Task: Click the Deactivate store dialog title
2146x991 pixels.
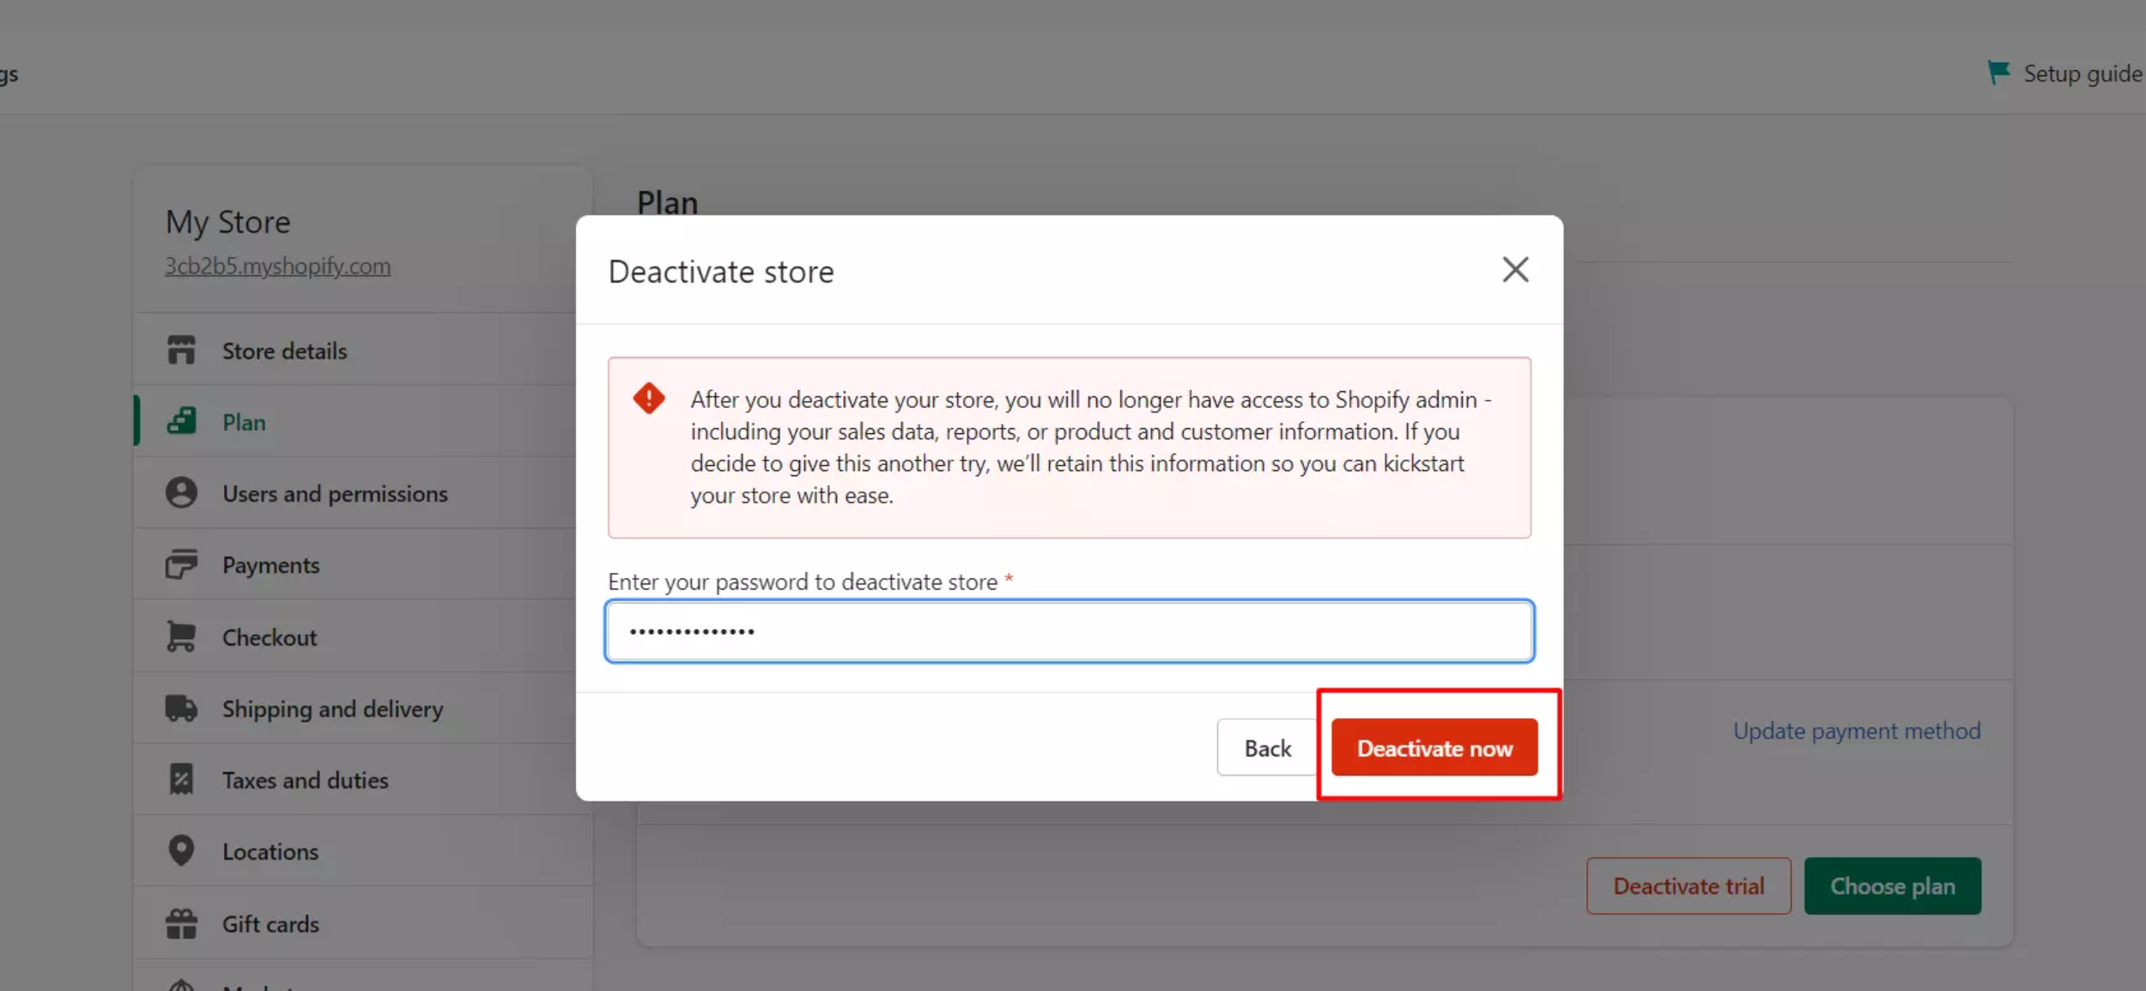Action: click(x=721, y=272)
